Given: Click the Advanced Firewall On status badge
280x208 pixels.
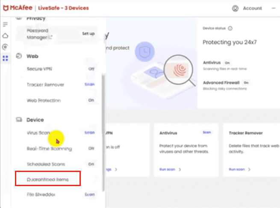Looking at the screenshot, I should coord(246,83).
